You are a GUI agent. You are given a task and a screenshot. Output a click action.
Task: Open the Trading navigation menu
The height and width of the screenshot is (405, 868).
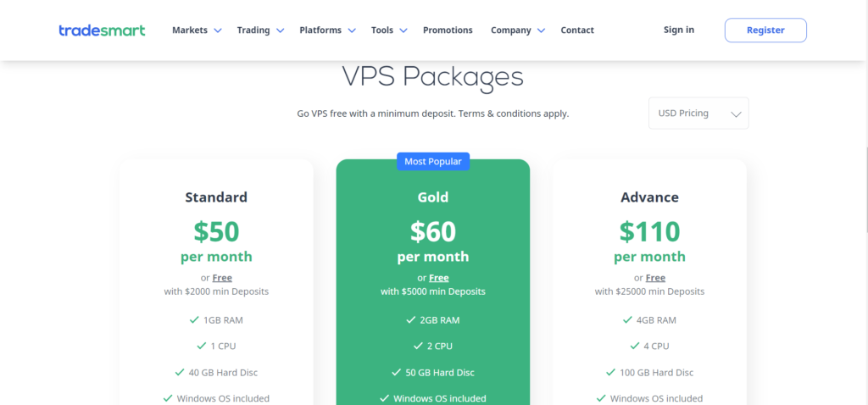pos(260,31)
